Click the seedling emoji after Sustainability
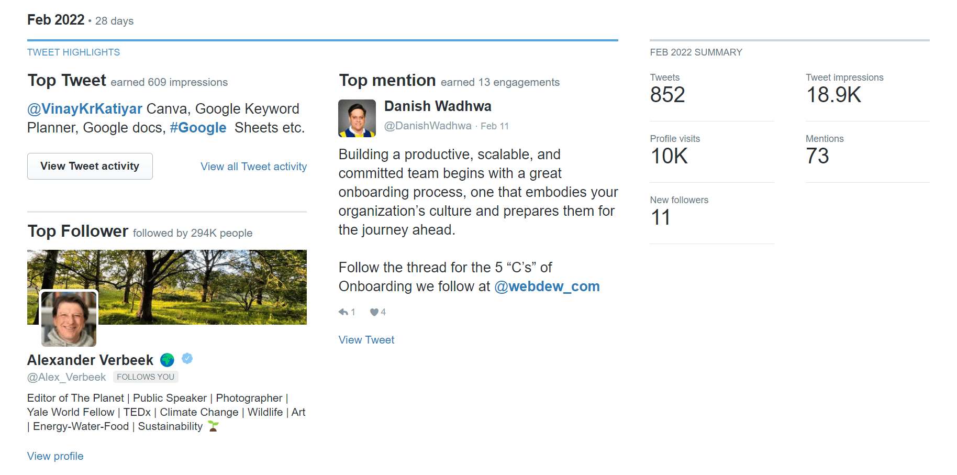This screenshot has width=957, height=475. point(213,426)
